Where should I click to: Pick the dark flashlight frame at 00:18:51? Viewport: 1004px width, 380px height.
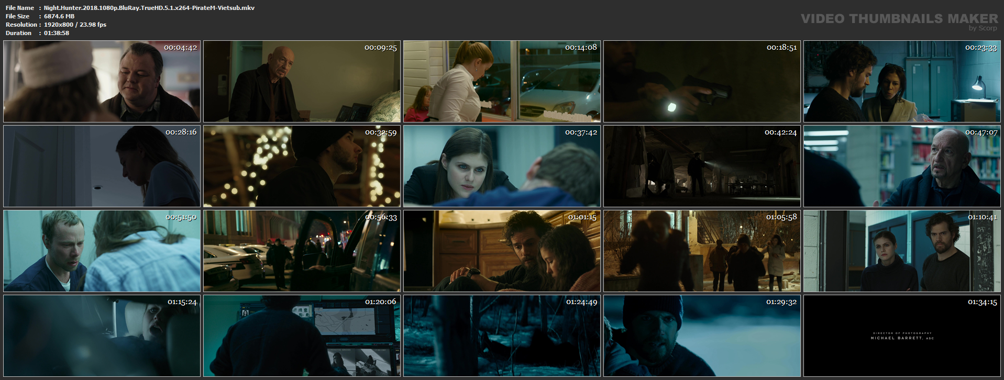[x=702, y=82]
